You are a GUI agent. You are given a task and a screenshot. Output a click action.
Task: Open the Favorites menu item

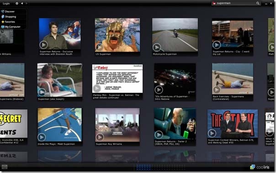click(8, 22)
